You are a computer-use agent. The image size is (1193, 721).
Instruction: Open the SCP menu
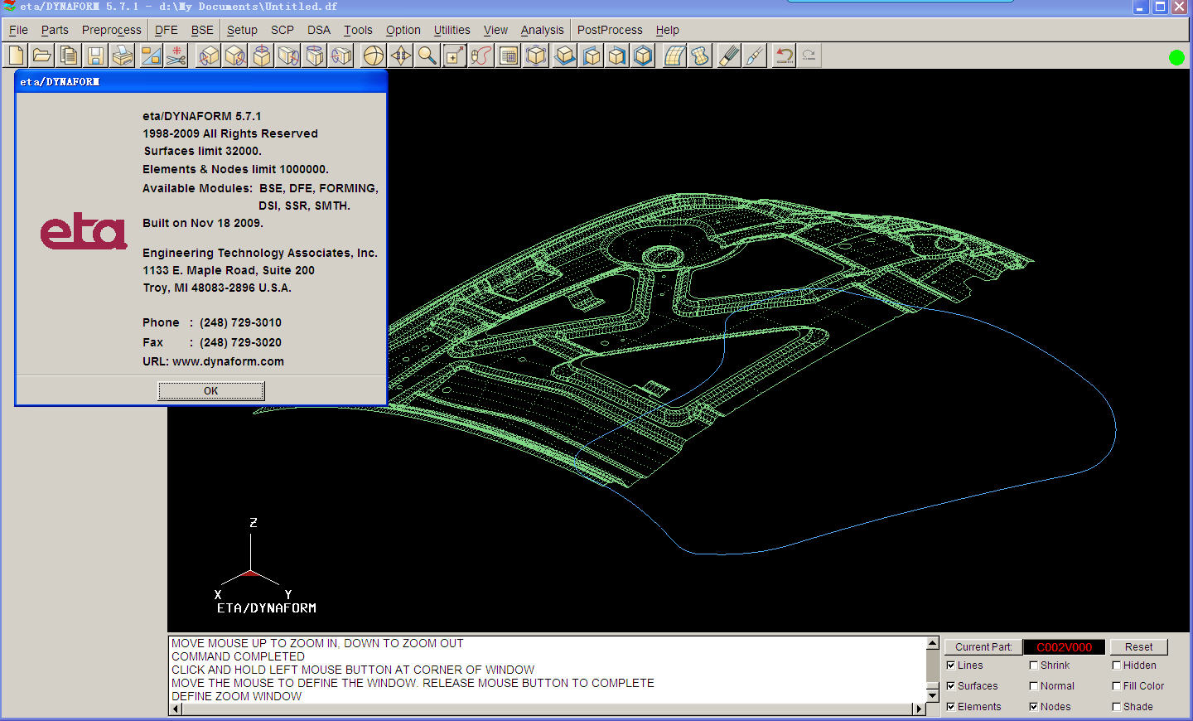click(x=283, y=30)
